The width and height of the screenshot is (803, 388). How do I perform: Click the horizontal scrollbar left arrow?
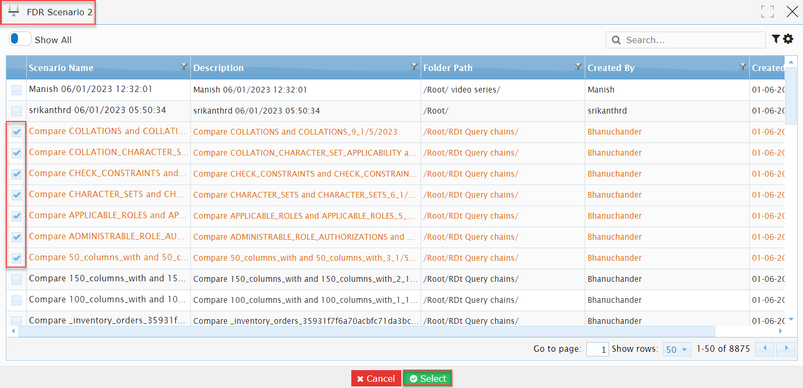tap(13, 331)
